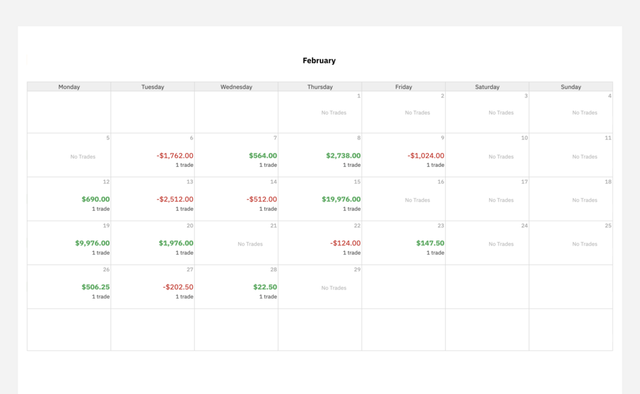Click day number 25 on Sunday
Viewport: 640px width, 394px height.
point(608,225)
